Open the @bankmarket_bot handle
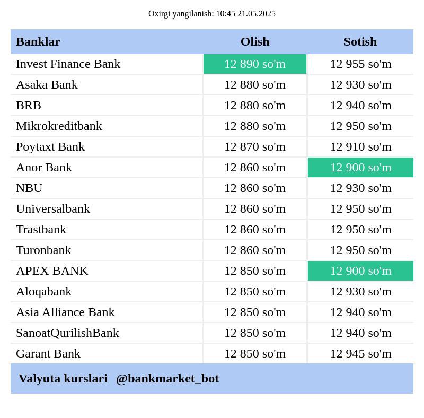Viewport: 424px width, 418px height. click(167, 378)
